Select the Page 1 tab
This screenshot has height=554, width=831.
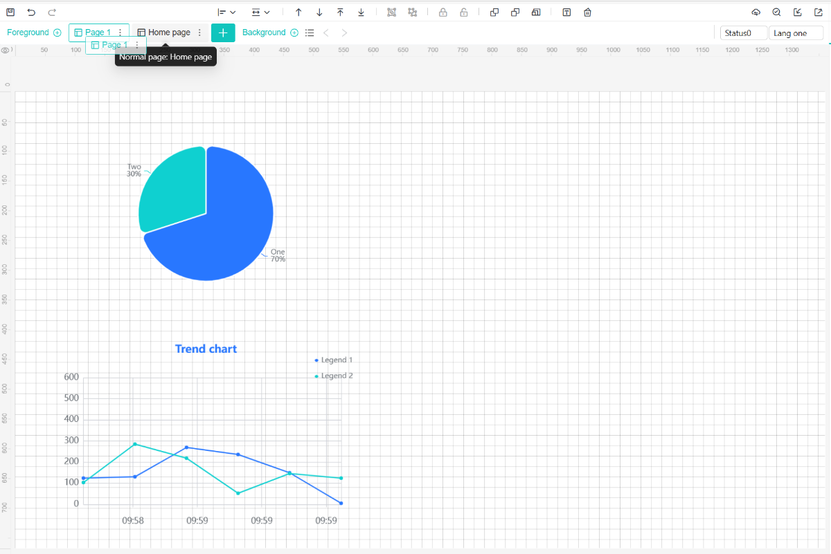pos(98,33)
